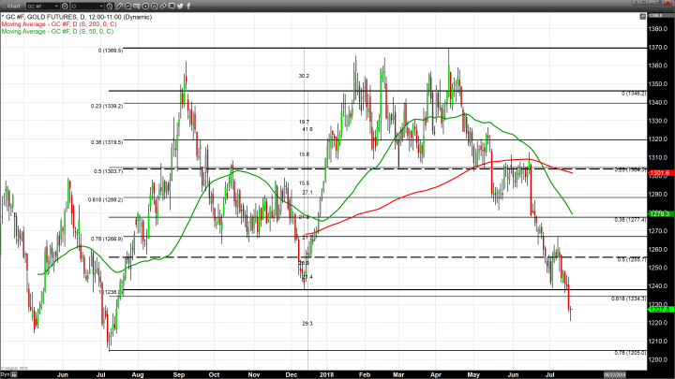This screenshot has width=675, height=379.
Task: Click the 30.2 measurement label
Action: click(x=304, y=76)
